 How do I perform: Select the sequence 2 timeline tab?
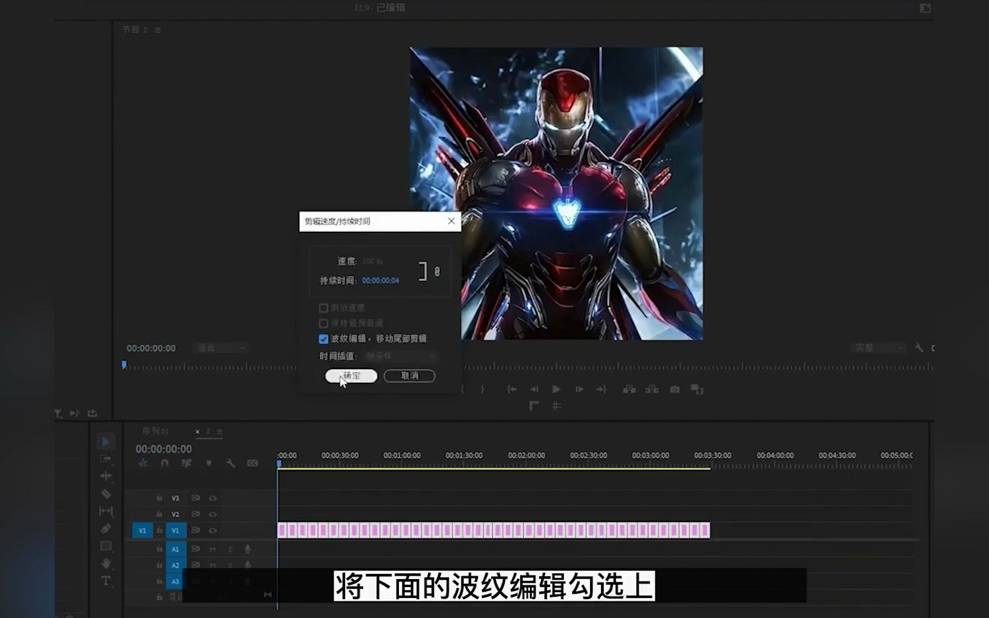point(208,431)
